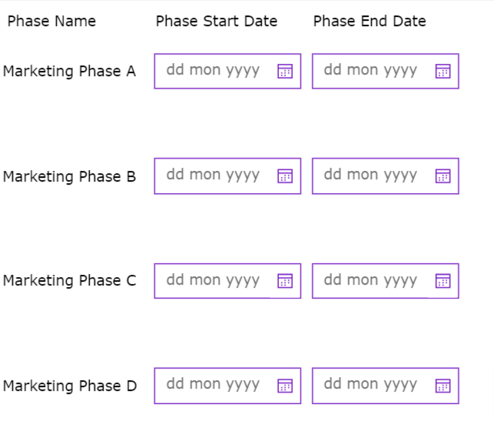Open calendar for Marketing Phase B start date
The image size is (494, 431).
[285, 176]
